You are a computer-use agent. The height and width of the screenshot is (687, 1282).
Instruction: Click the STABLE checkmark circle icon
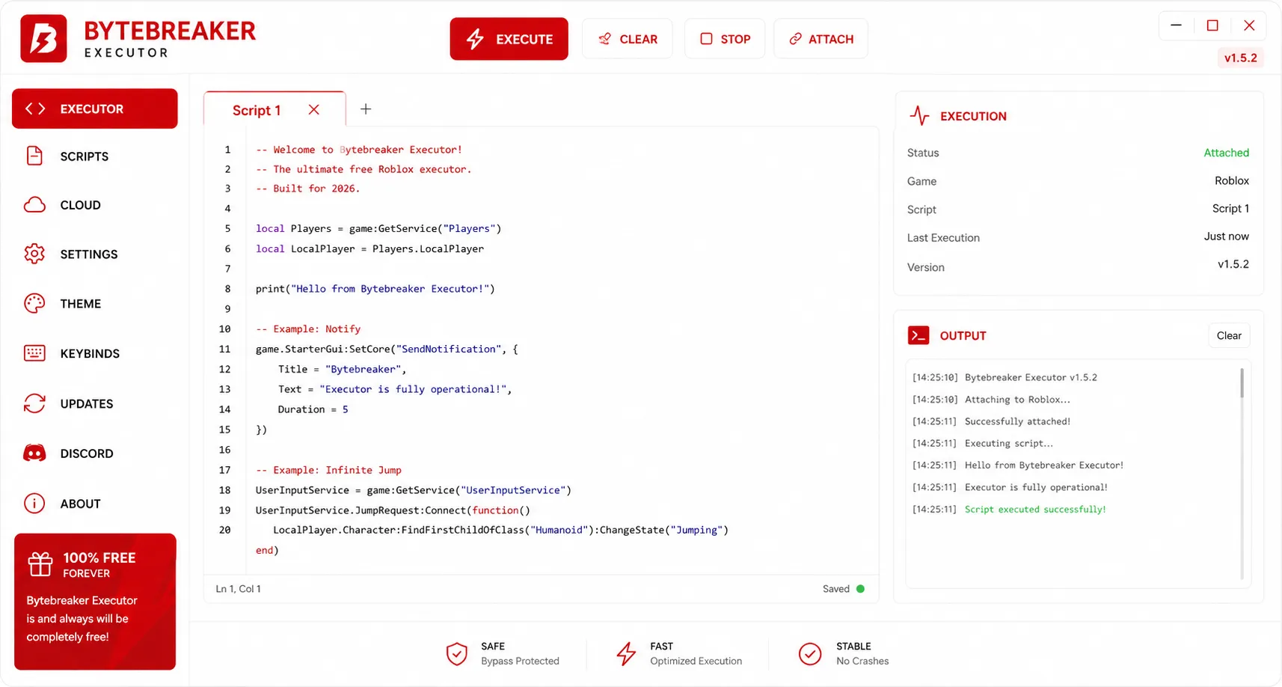[x=809, y=654]
